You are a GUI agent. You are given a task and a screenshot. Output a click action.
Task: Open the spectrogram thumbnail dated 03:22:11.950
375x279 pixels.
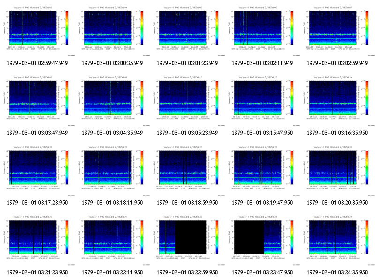[x=112, y=240]
